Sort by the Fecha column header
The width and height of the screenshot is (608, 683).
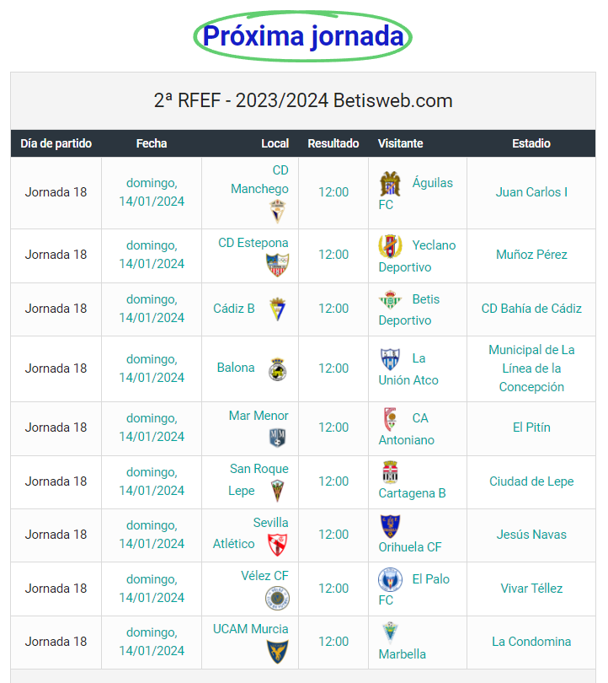click(152, 143)
